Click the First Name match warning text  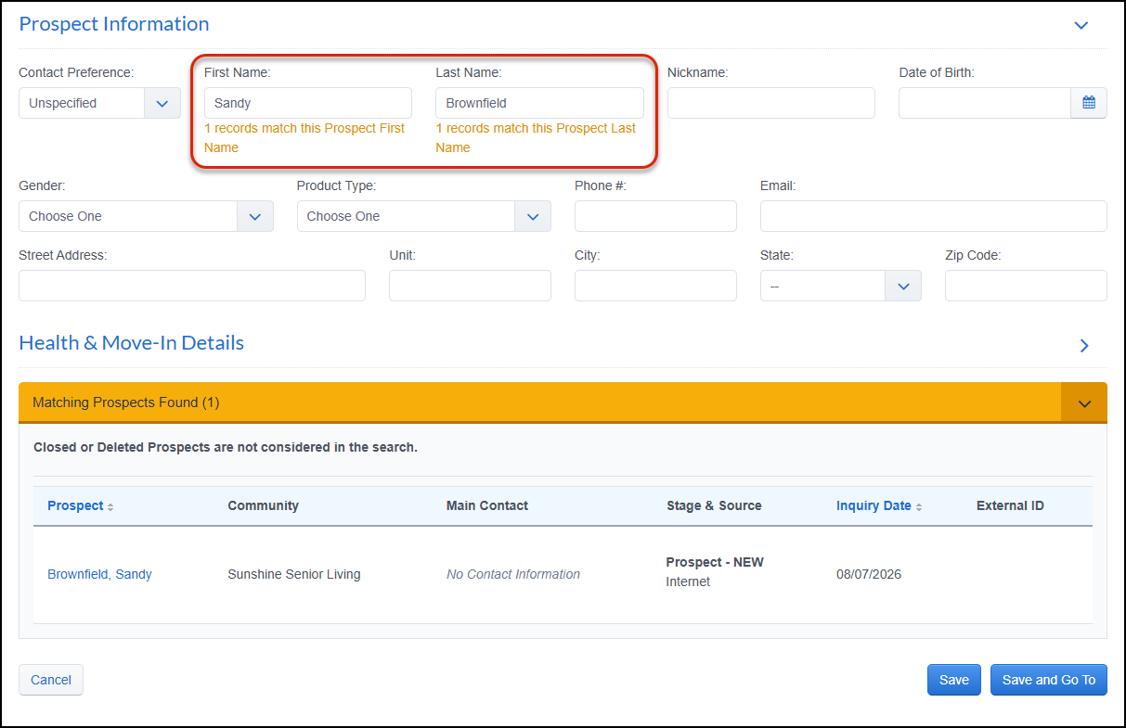coord(304,138)
